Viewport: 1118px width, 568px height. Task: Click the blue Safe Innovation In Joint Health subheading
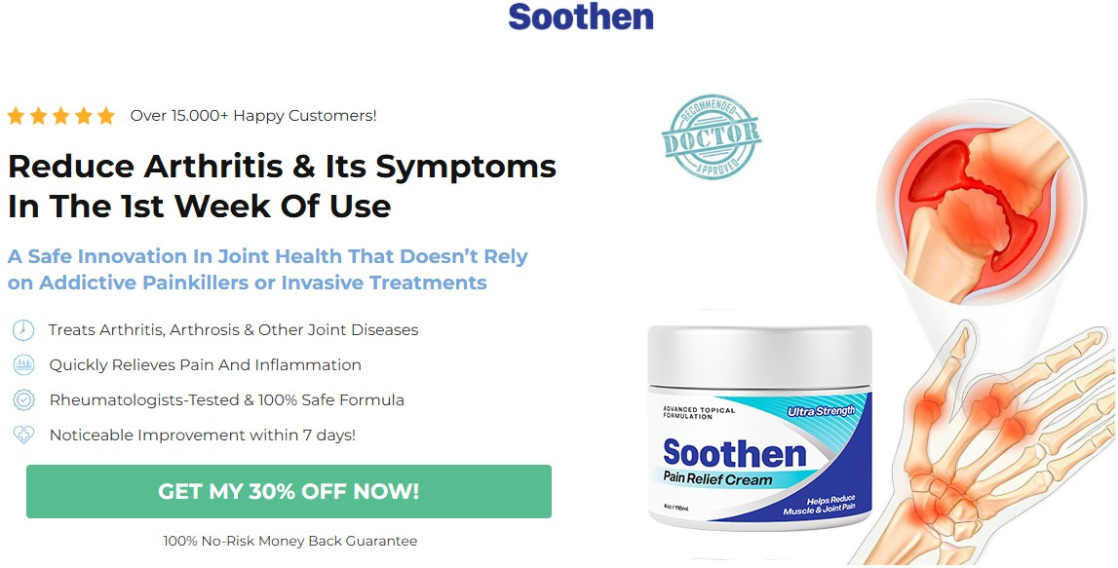(267, 270)
